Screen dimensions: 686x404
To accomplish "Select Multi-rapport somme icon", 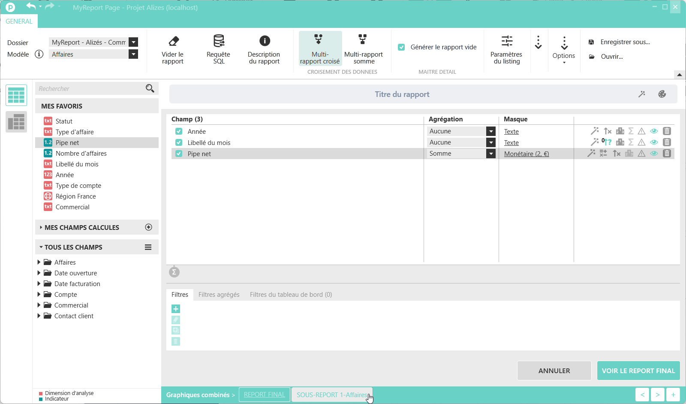I will click(x=363, y=39).
